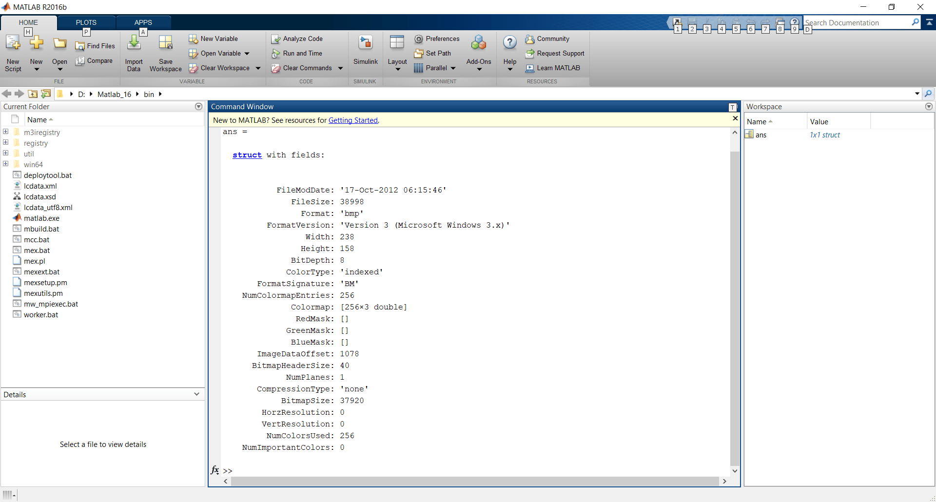936x502 pixels.
Task: Expand the m3iregistry folder
Action: coord(6,132)
